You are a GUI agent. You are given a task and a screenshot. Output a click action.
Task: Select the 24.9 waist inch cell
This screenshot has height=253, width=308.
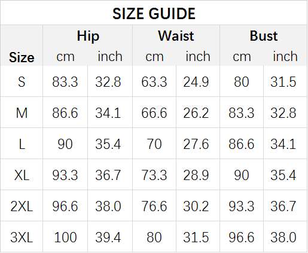[196, 82]
